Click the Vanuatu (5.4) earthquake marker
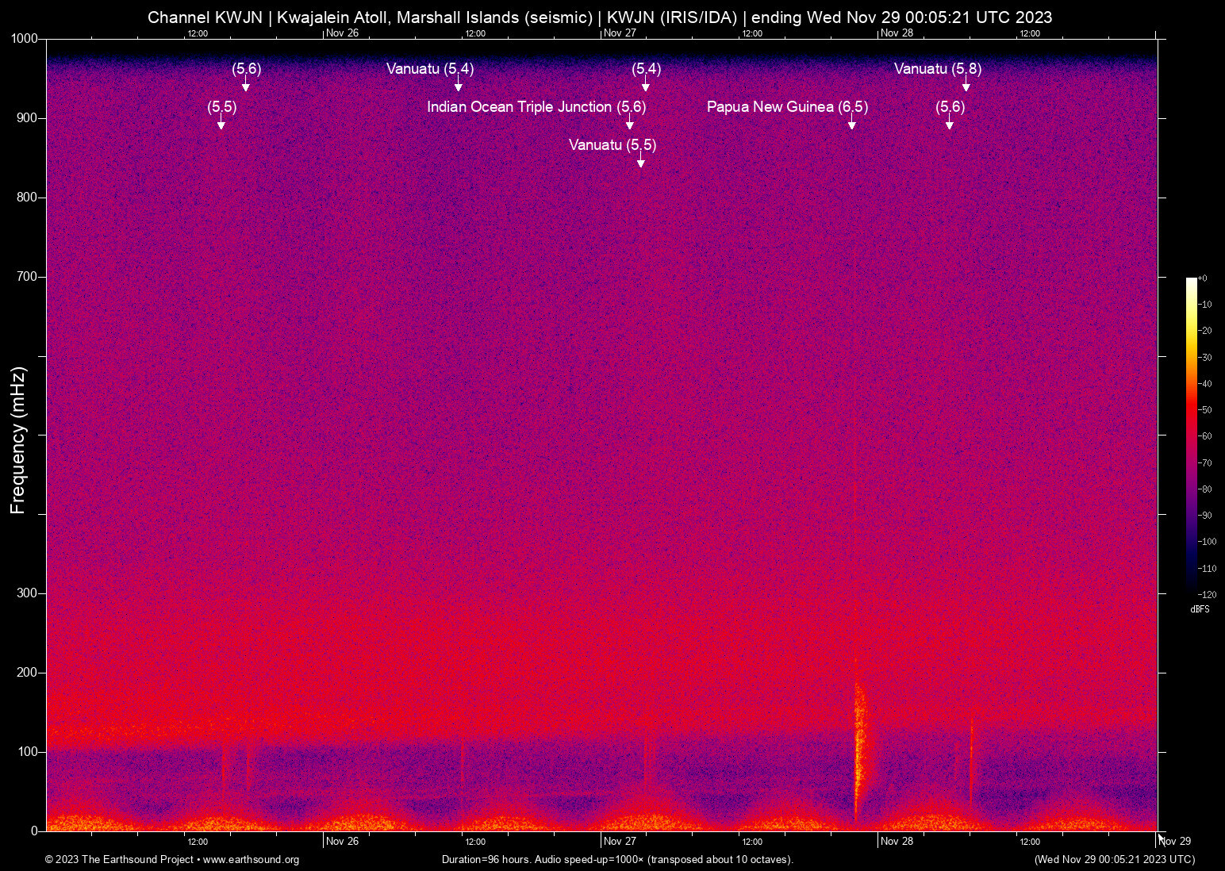 [428, 69]
